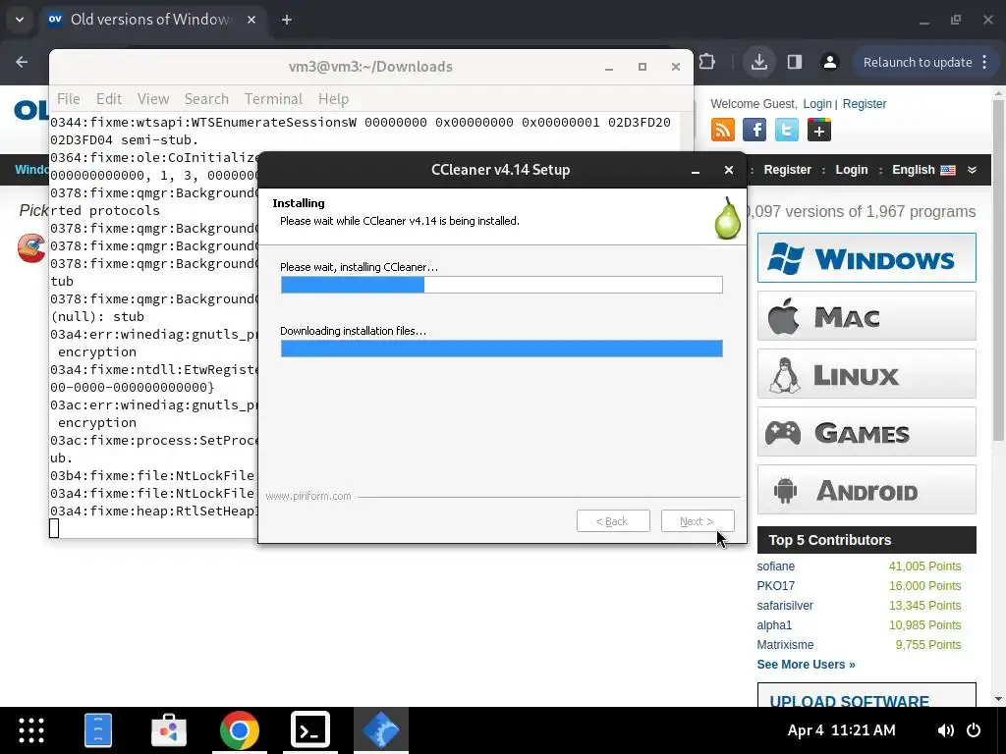Open the app grid launcher
The width and height of the screenshot is (1006, 754).
tap(30, 730)
